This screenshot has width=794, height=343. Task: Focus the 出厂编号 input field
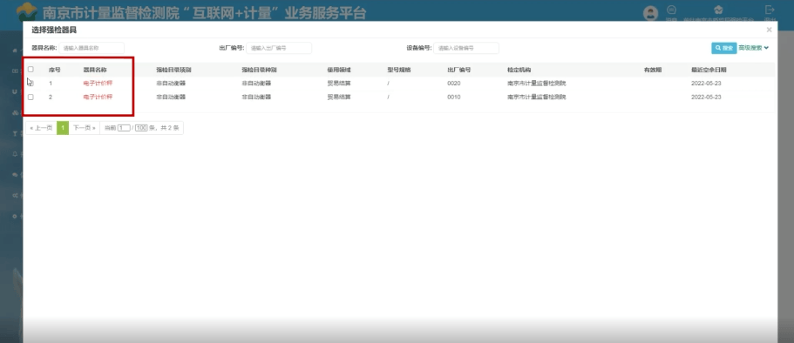[x=279, y=48]
